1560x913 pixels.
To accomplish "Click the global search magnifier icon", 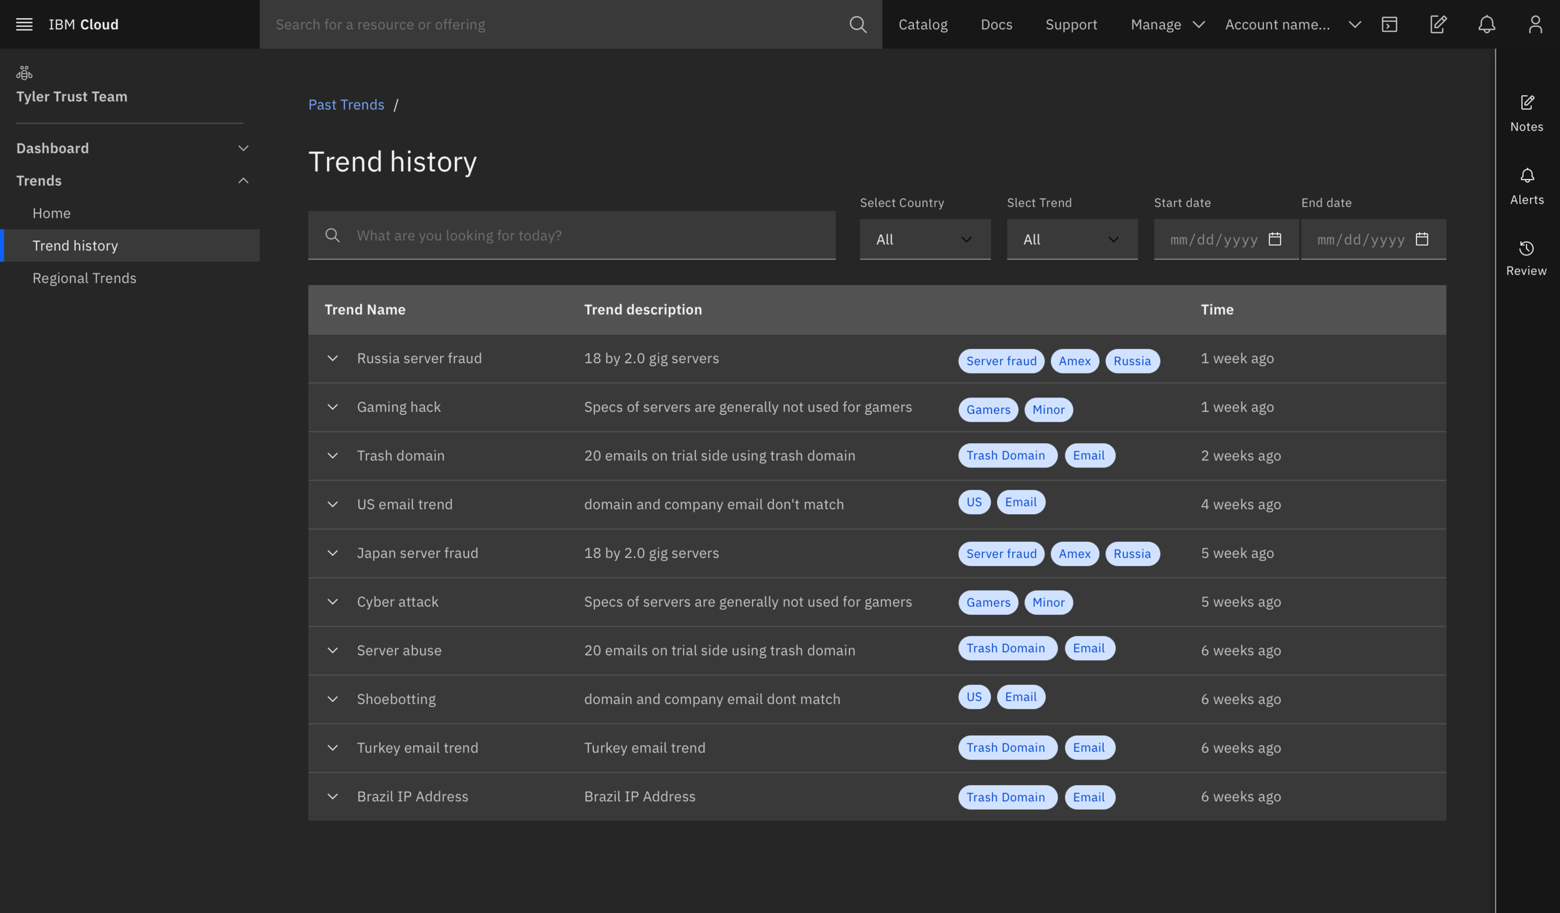I will point(858,24).
